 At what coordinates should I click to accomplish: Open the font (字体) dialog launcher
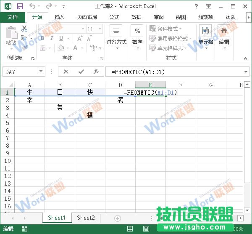point(101,59)
